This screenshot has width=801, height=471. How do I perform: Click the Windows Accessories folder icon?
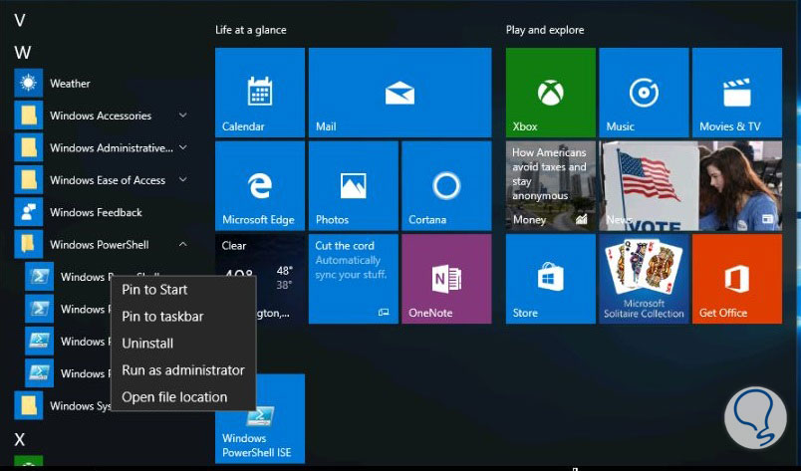(x=29, y=115)
